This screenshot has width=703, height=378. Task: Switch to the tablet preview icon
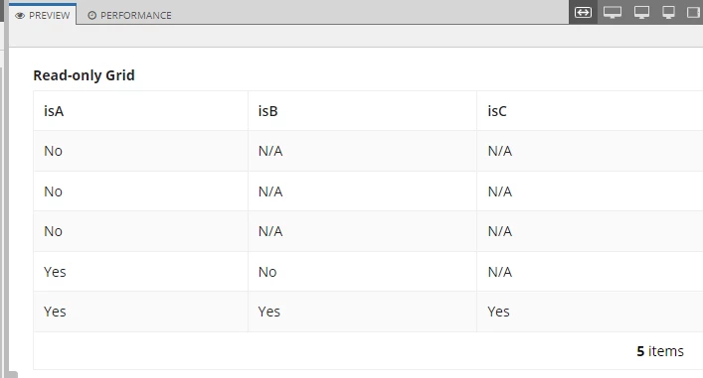694,12
